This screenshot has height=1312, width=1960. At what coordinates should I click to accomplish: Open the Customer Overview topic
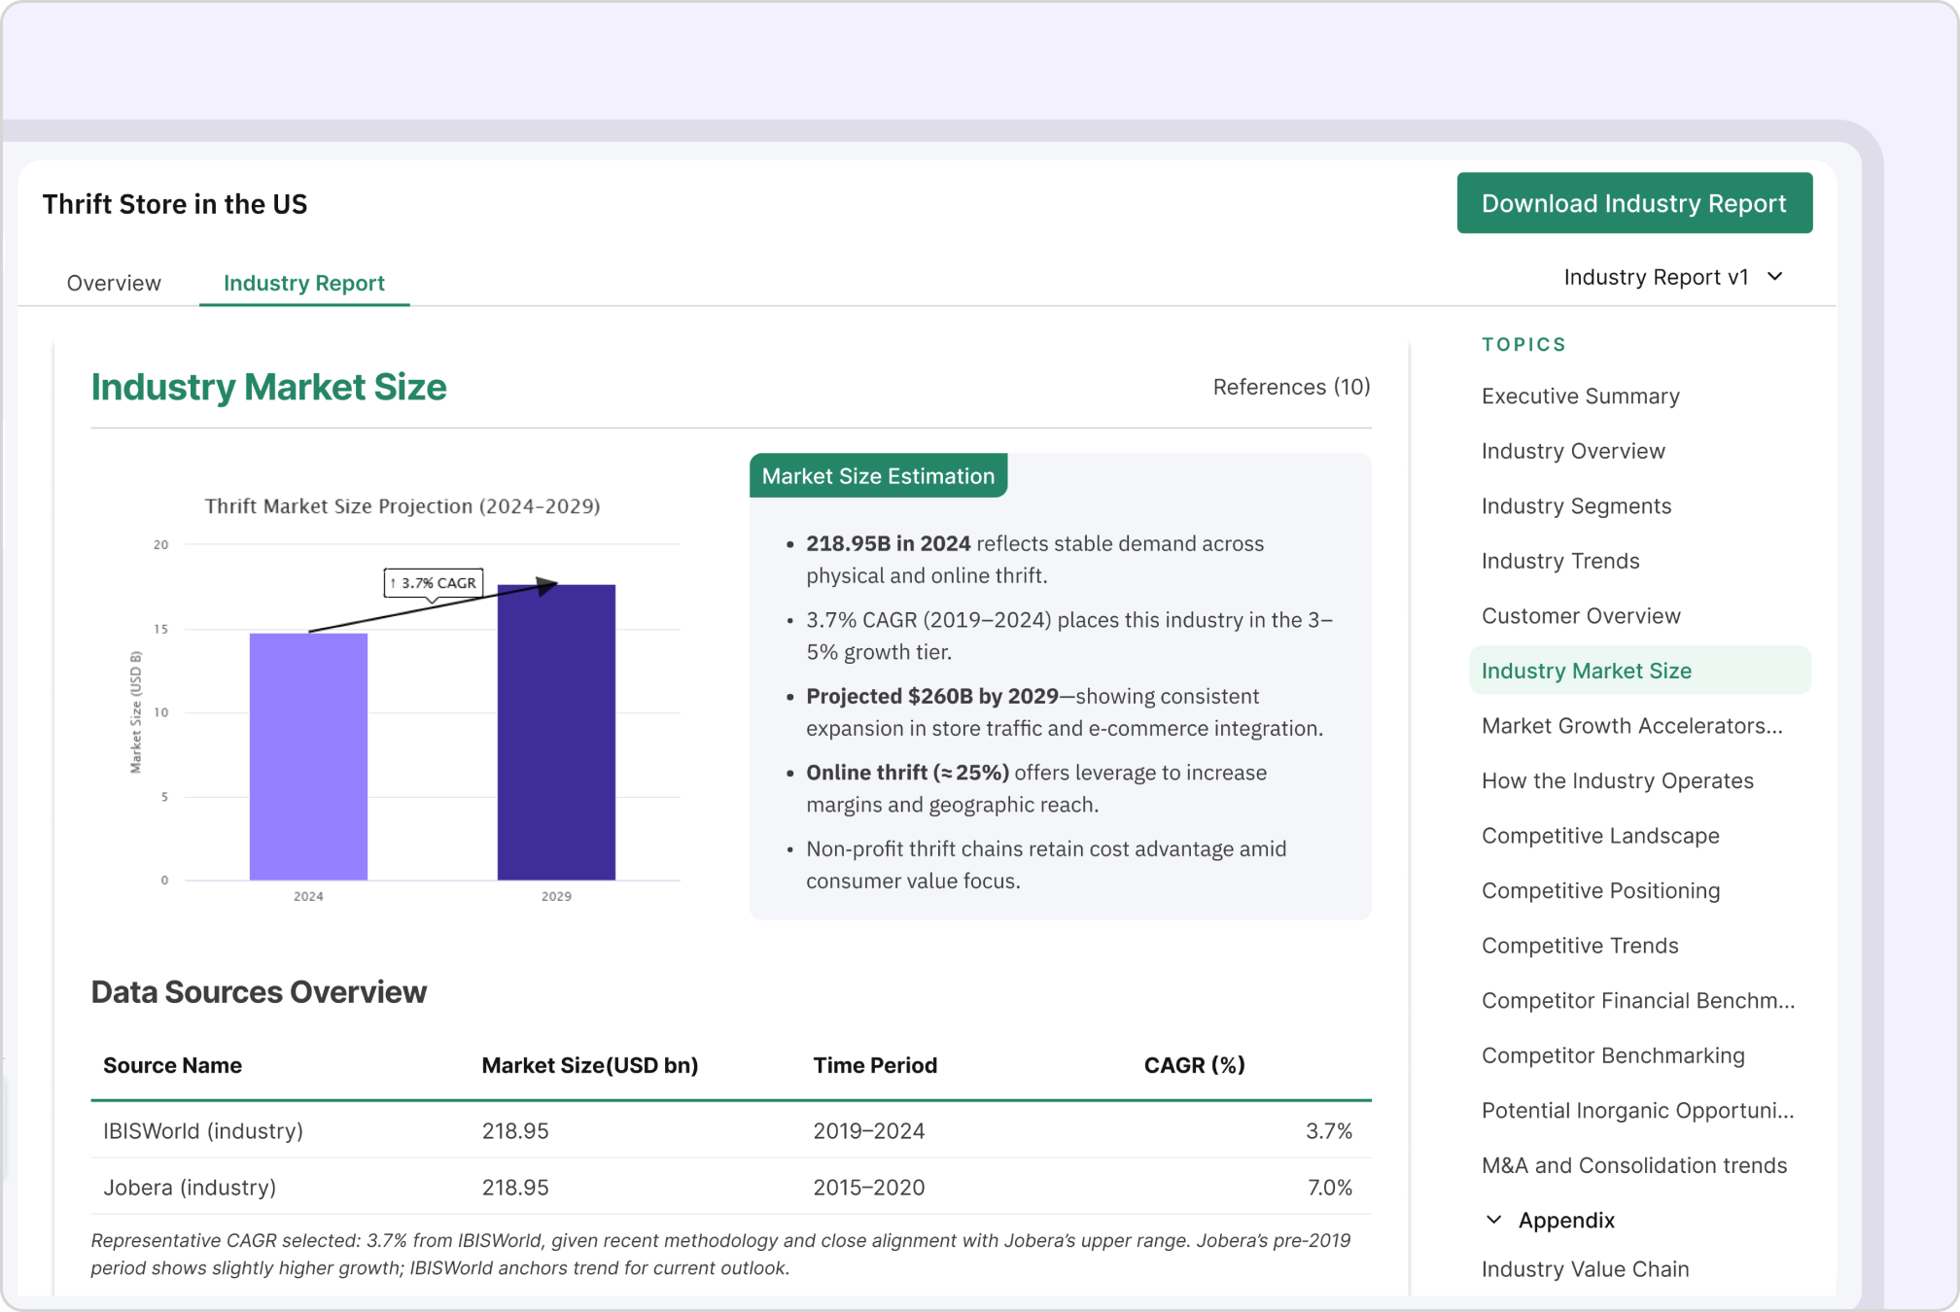(1580, 616)
